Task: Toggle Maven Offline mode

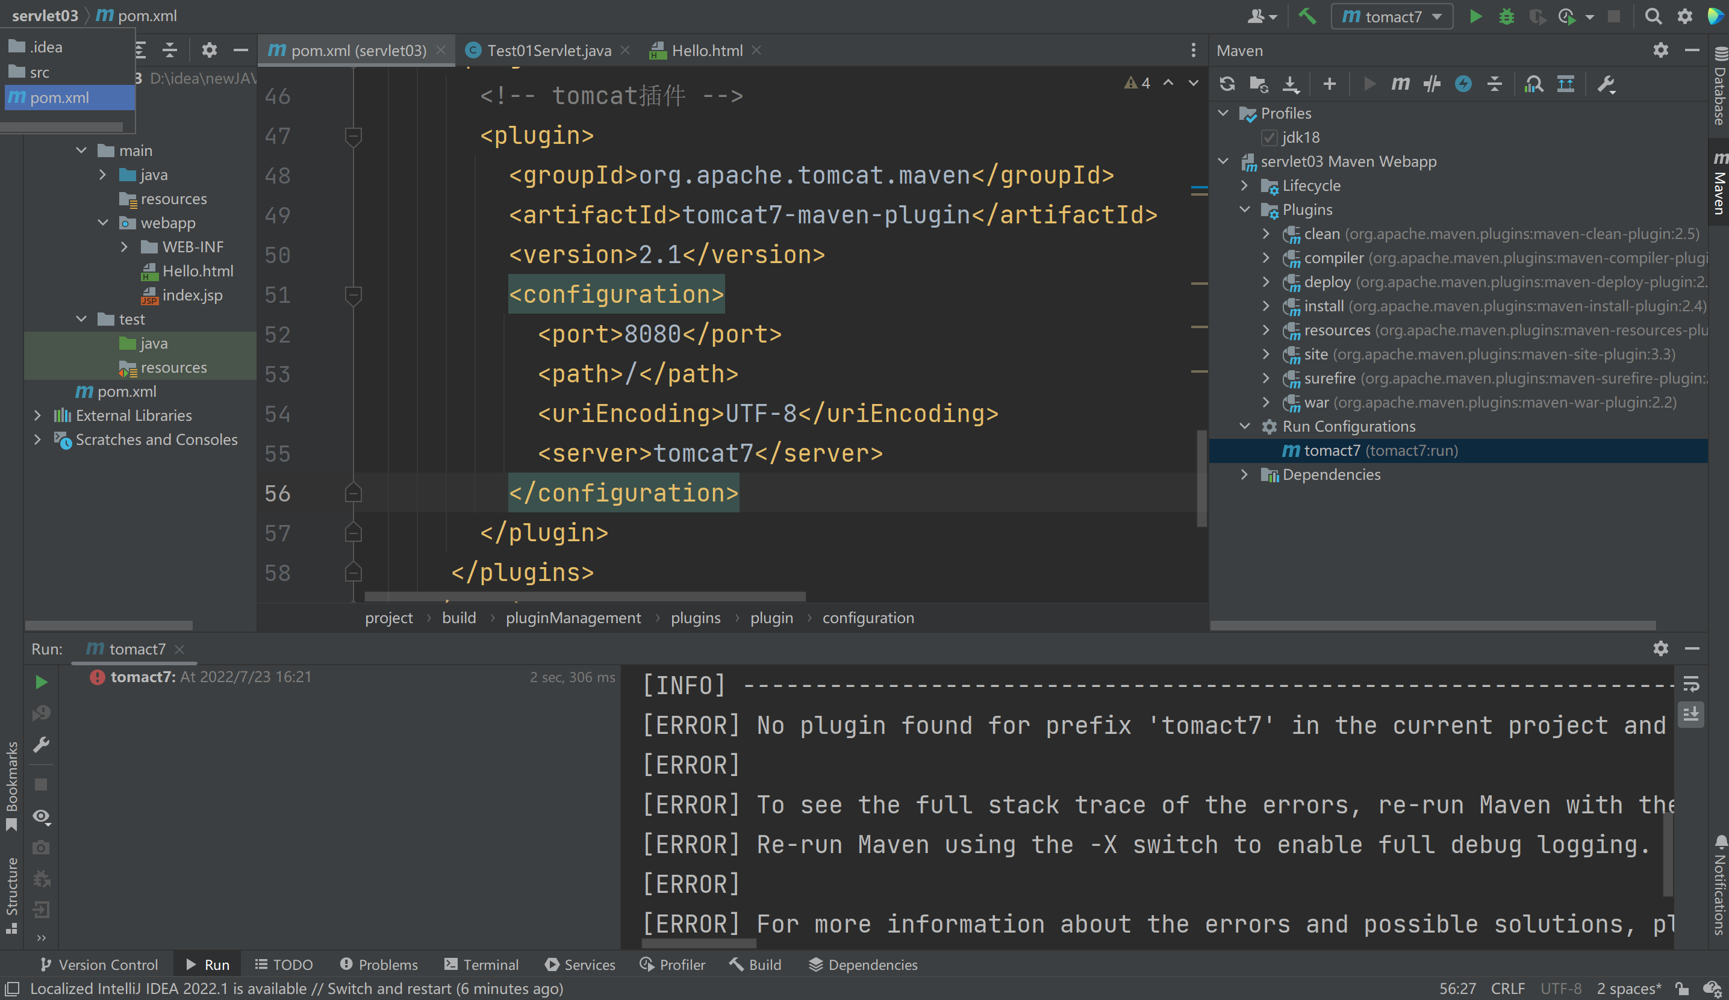Action: point(1463,84)
